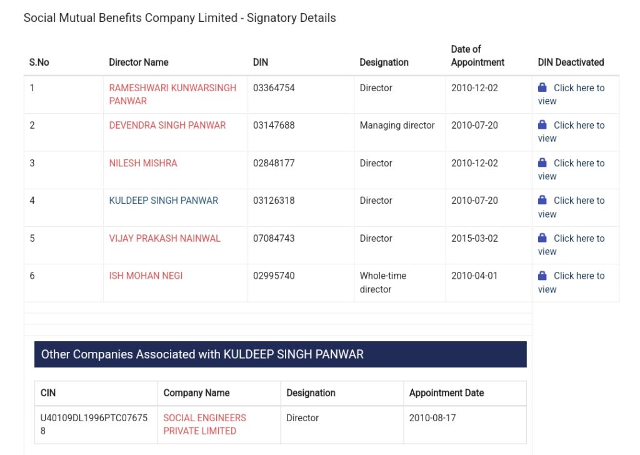Viewport: 640px width, 455px height.
Task: Click lock icon in Nilesh Mishra row
Action: (542, 163)
